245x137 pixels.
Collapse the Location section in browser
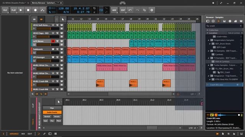coord(207,33)
